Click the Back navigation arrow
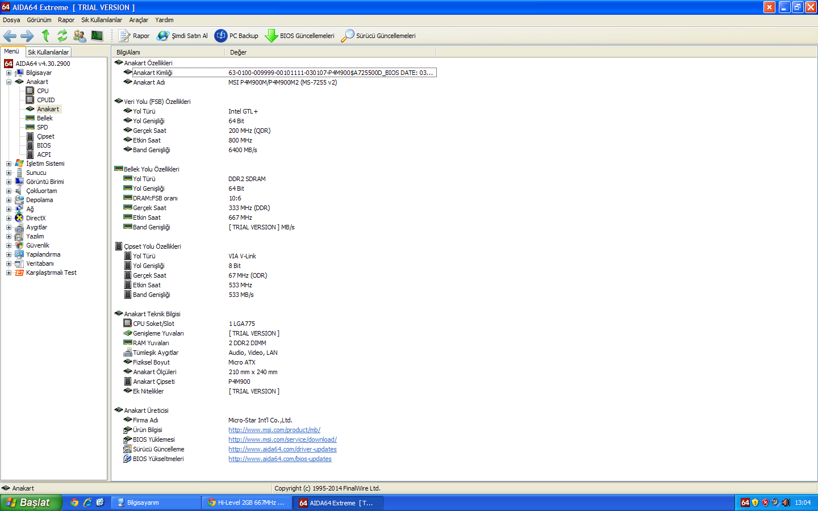Screen dimensions: 818x511 [10, 36]
